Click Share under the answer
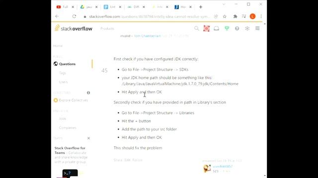 point(118,160)
